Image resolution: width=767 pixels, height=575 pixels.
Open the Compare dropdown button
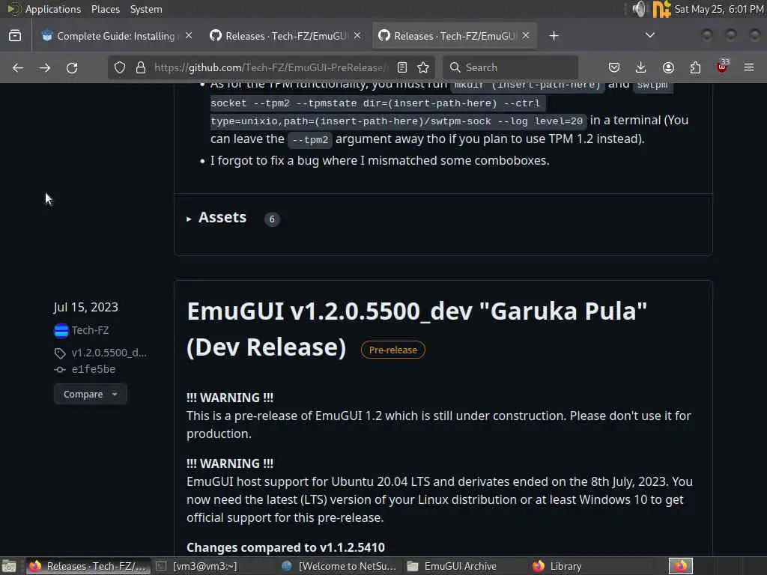pos(91,394)
